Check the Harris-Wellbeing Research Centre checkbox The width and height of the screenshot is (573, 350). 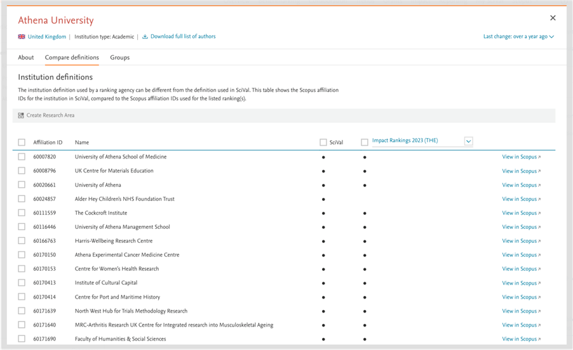22,241
